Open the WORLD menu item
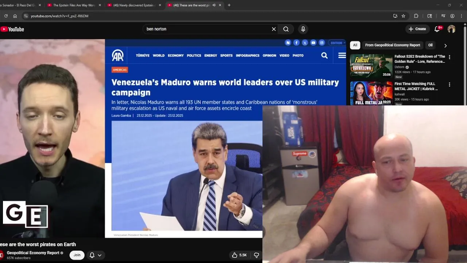 click(x=159, y=56)
